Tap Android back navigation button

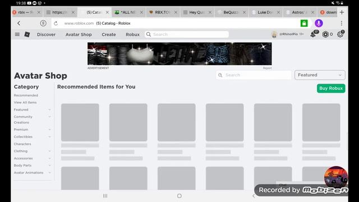[254, 196]
